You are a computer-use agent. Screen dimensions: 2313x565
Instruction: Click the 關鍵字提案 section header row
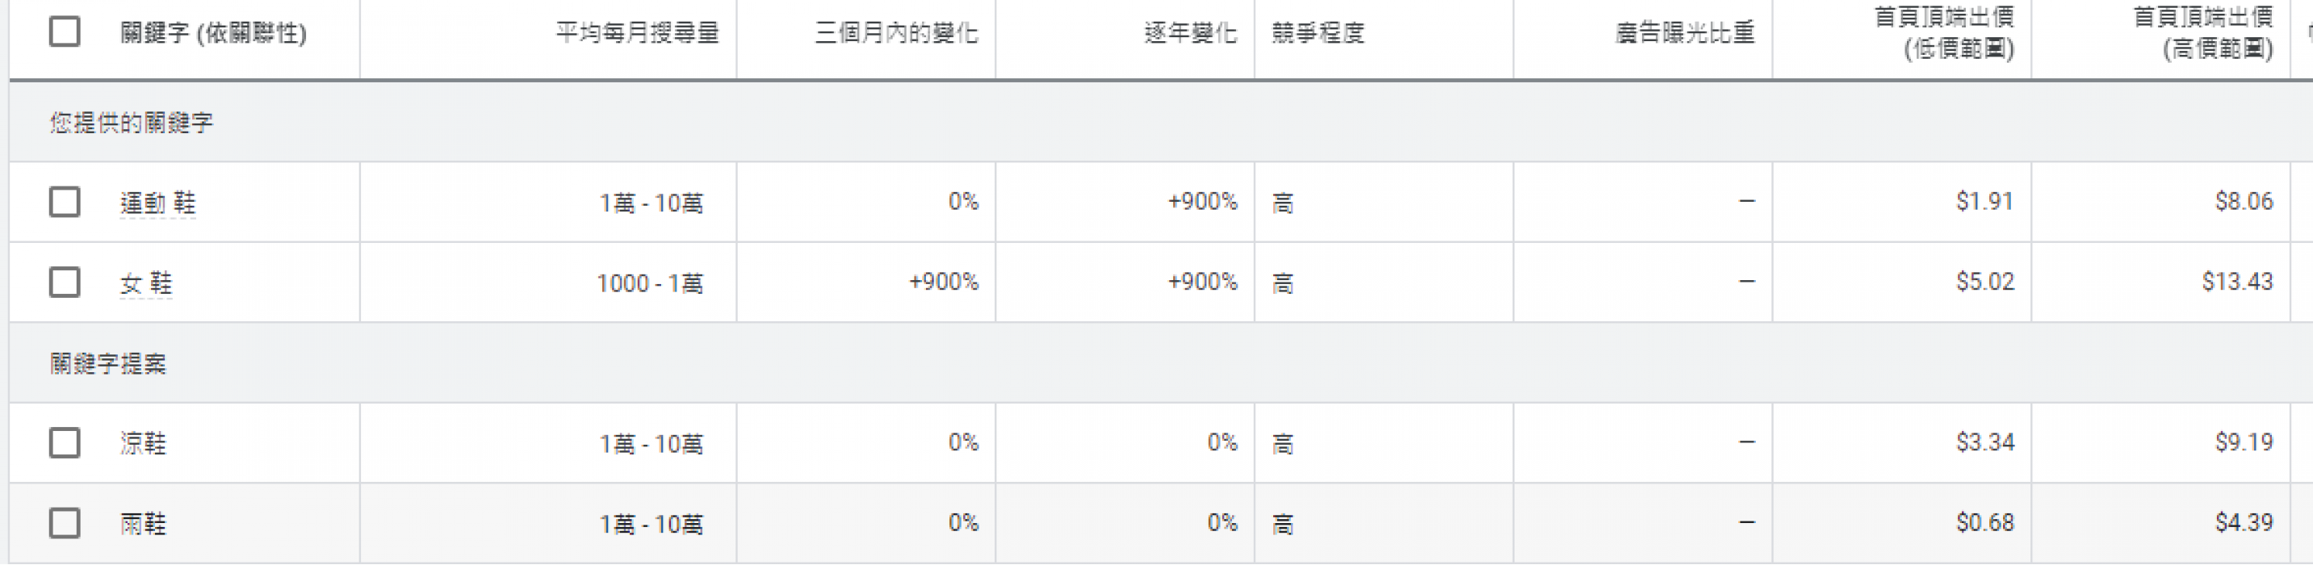point(1160,363)
